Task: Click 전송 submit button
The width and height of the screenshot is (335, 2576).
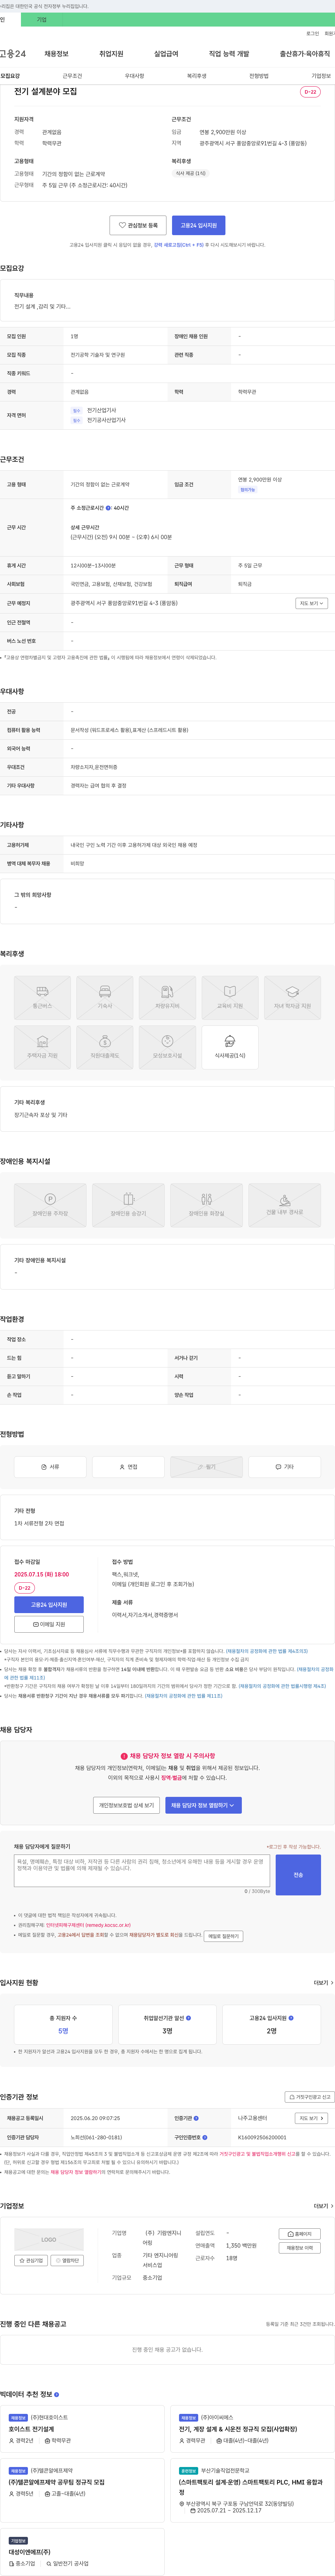Action: (x=298, y=1875)
